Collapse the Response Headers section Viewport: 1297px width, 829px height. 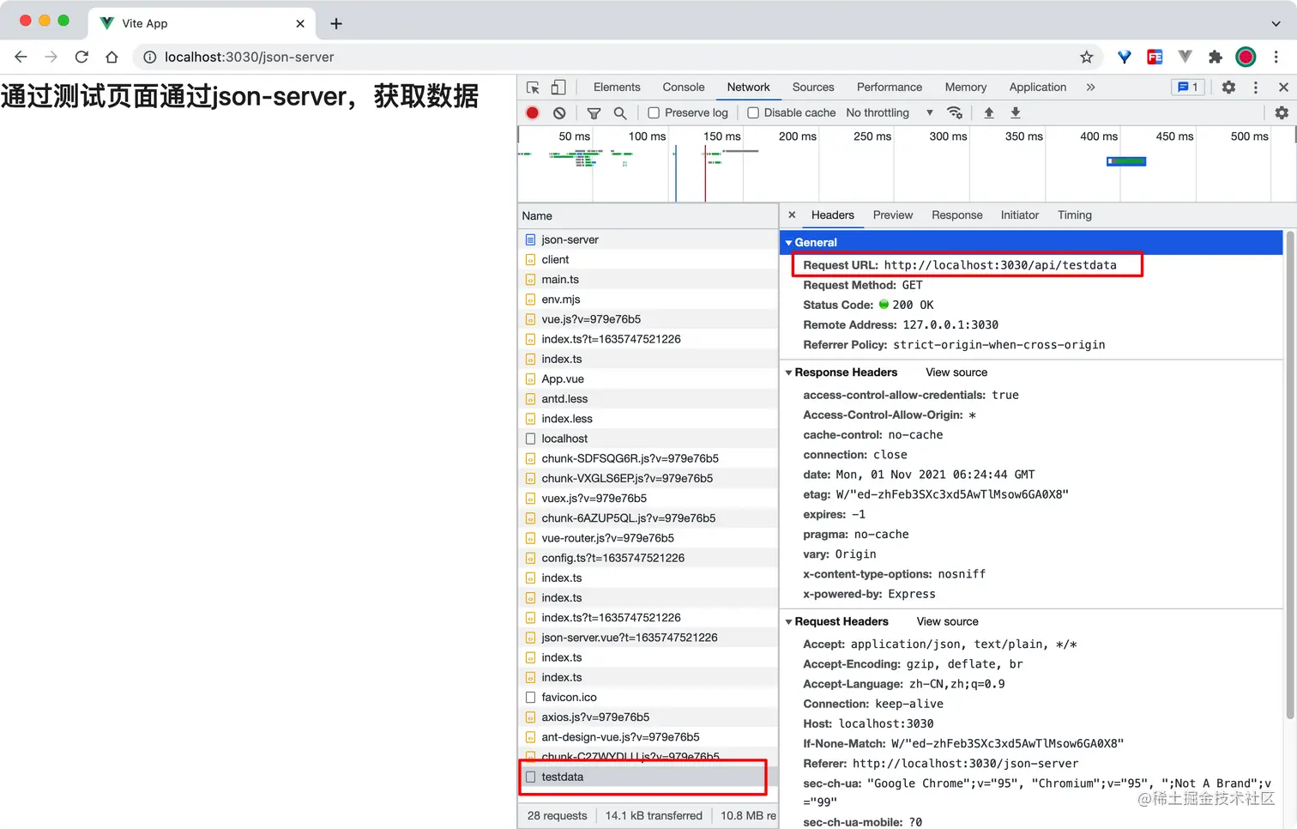(789, 372)
